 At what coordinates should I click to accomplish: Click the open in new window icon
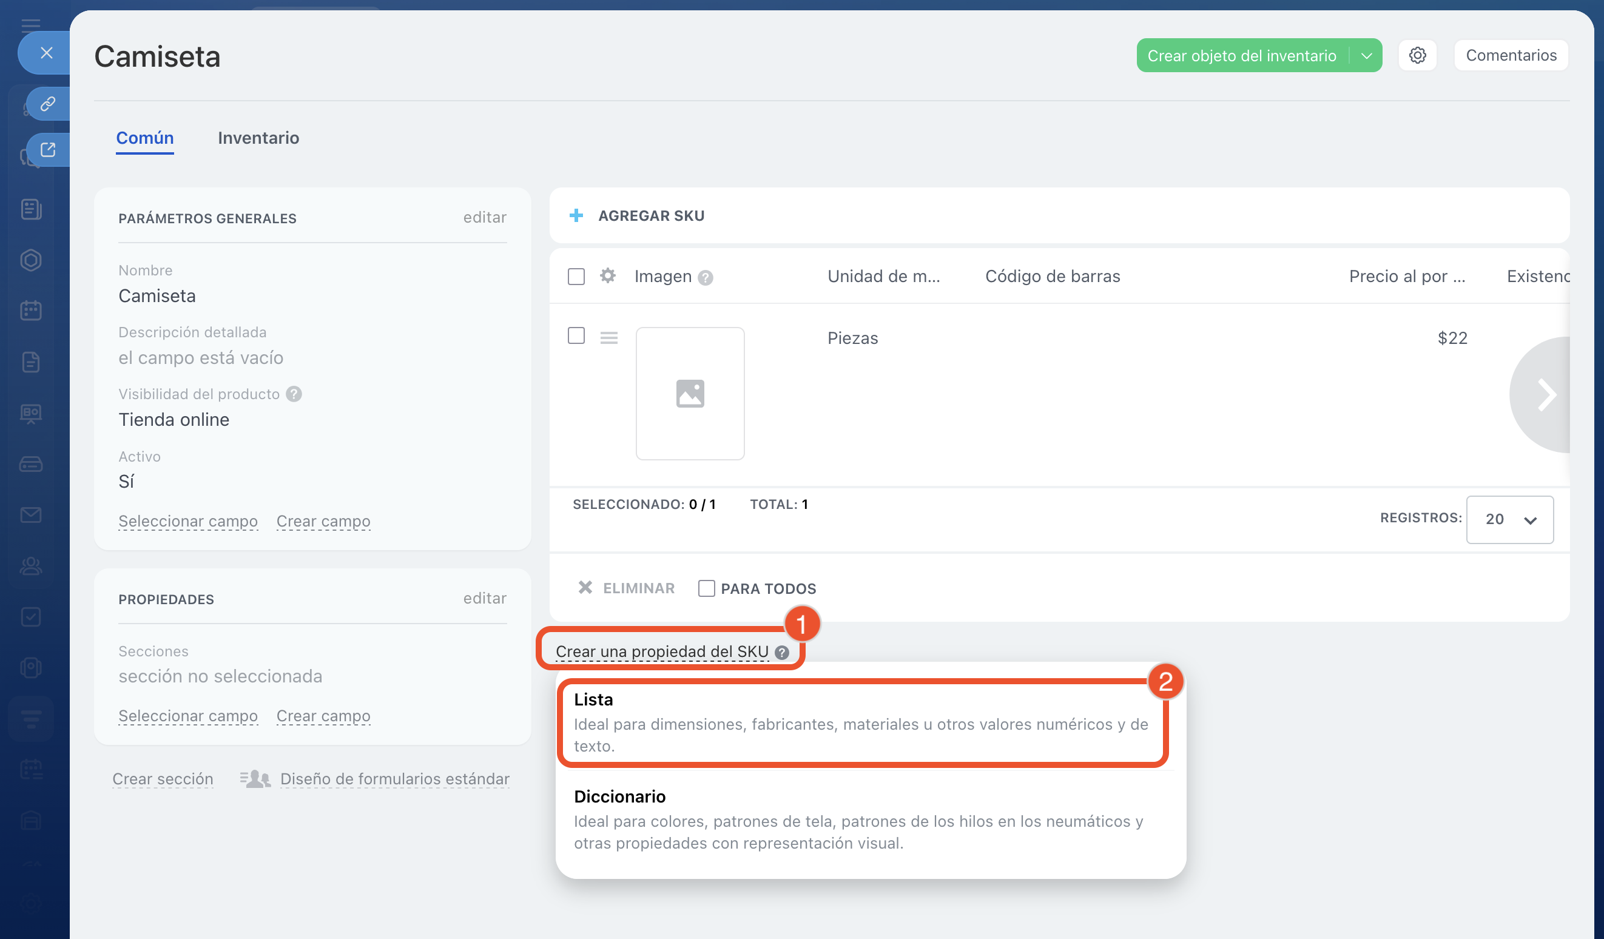point(48,150)
